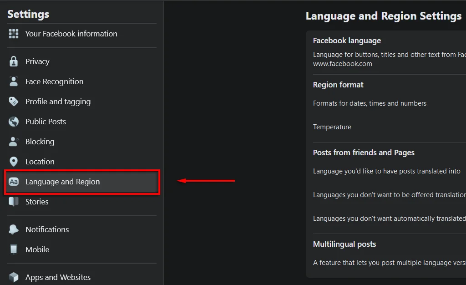Click the Stories book icon
466x285 pixels.
coord(14,202)
